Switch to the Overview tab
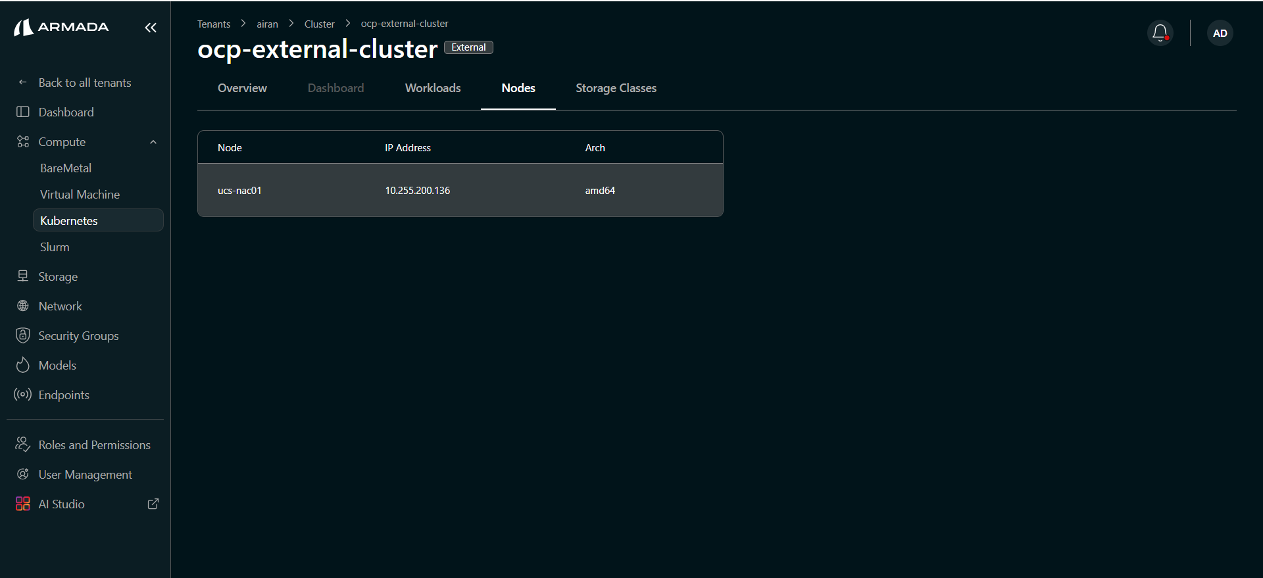 [x=242, y=88]
